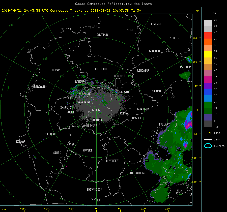Select the RAICHUR label

click(x=185, y=67)
